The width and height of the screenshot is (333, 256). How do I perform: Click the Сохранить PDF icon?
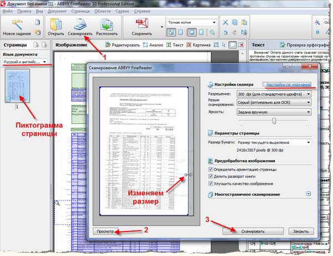pos(142,24)
